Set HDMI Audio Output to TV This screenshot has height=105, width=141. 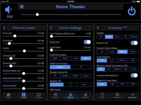point(81,67)
